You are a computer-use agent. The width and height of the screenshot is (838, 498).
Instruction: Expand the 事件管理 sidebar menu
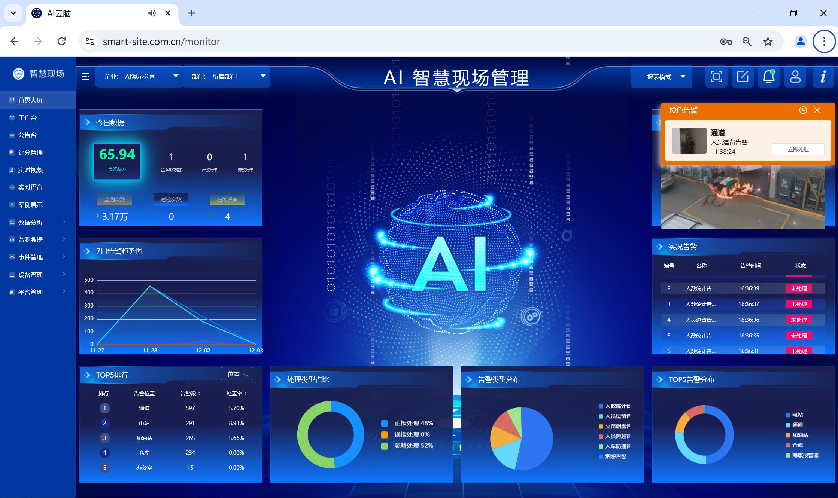[x=37, y=257]
